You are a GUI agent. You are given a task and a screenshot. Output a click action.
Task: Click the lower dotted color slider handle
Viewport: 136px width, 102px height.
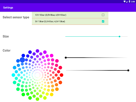pyautogui.click(x=128, y=70)
